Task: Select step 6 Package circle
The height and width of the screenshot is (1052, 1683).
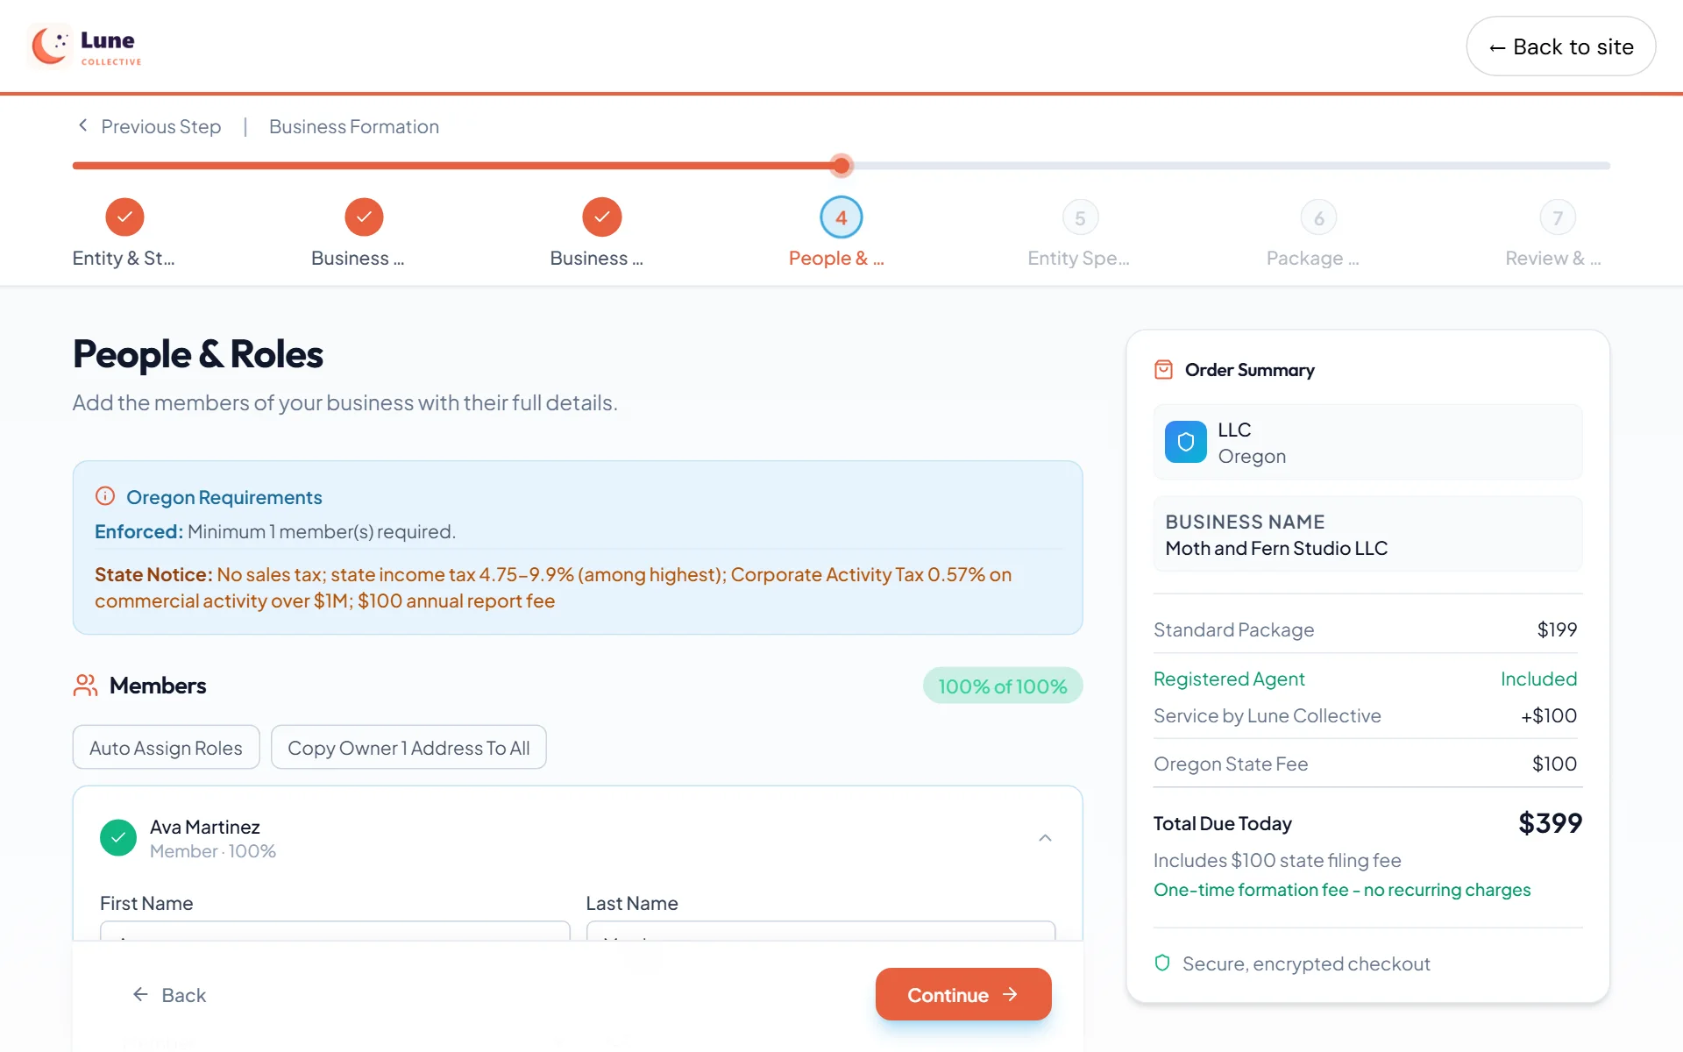Action: point(1319,217)
